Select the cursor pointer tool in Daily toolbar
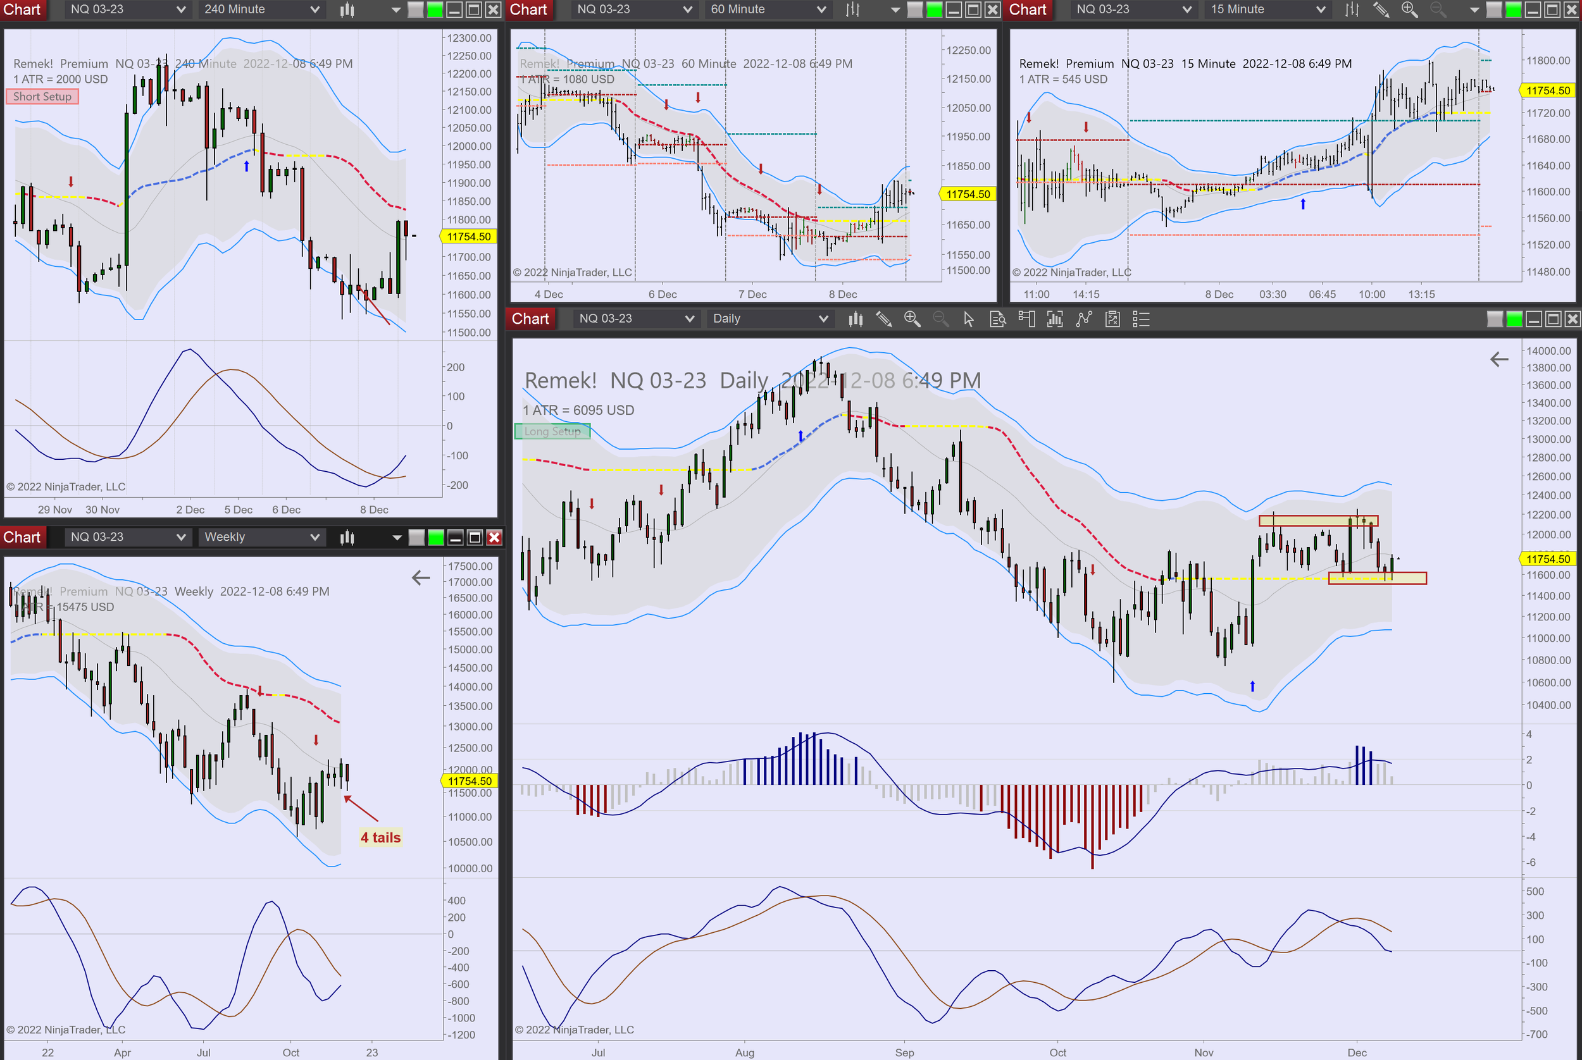 pos(969,318)
